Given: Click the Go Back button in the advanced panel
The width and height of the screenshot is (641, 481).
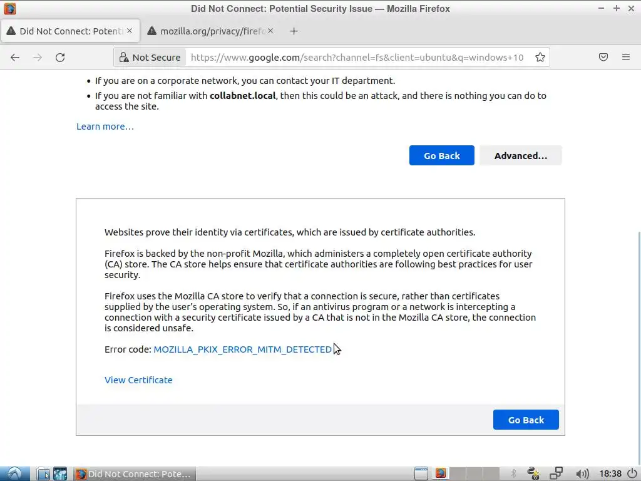Looking at the screenshot, I should click(526, 420).
